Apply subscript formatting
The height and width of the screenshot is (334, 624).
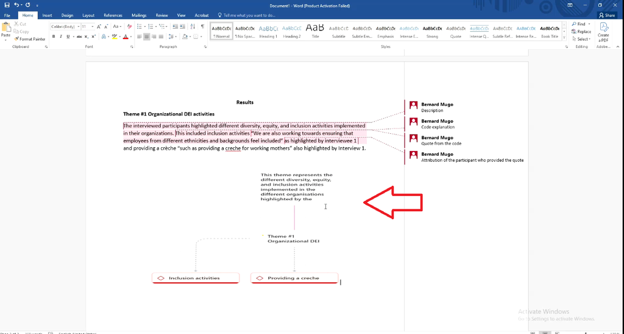pyautogui.click(x=87, y=37)
